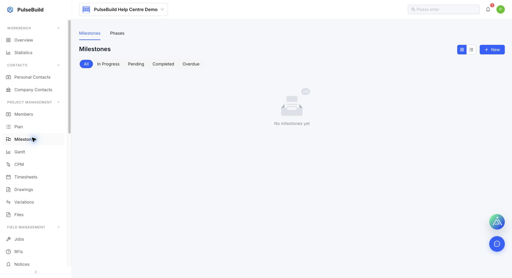This screenshot has height=278, width=512.
Task: Collapse the Field Management section
Action: (58, 227)
